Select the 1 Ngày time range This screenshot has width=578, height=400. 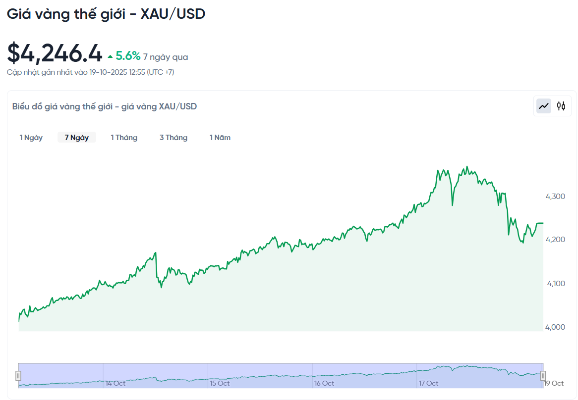coord(31,138)
